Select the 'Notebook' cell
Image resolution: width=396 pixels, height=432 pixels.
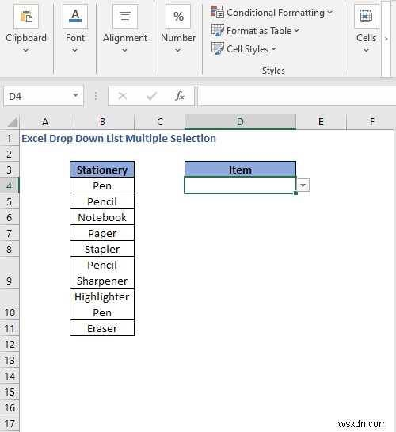click(x=102, y=217)
